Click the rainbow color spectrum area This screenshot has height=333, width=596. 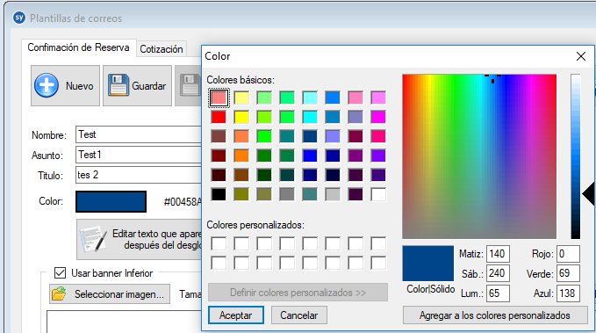tap(479, 156)
